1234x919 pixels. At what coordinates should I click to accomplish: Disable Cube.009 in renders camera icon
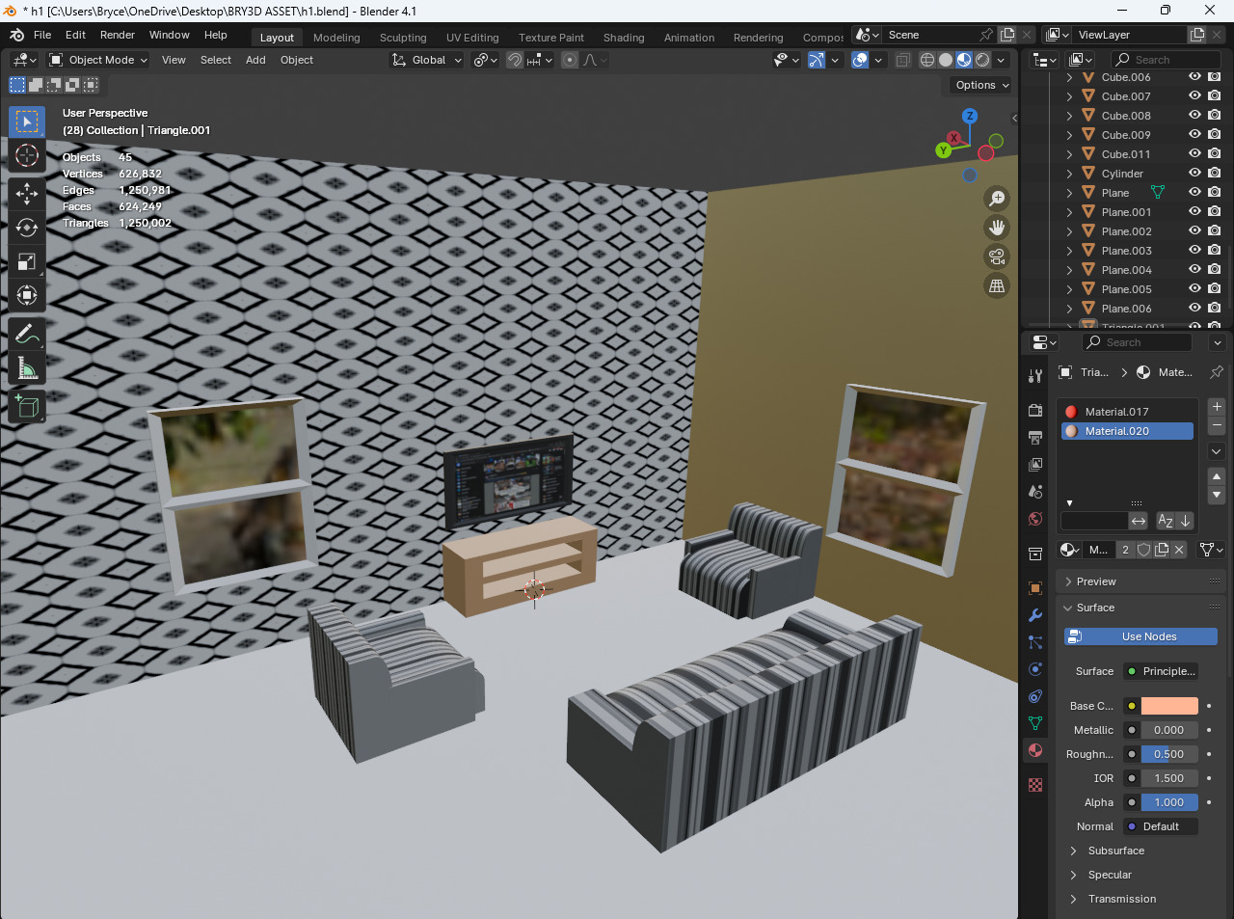(1215, 135)
